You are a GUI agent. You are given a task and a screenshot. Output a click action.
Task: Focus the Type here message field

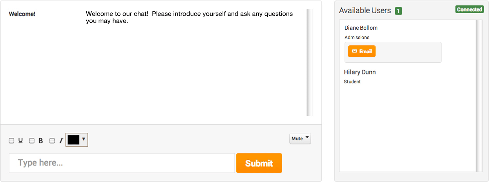pyautogui.click(x=122, y=163)
